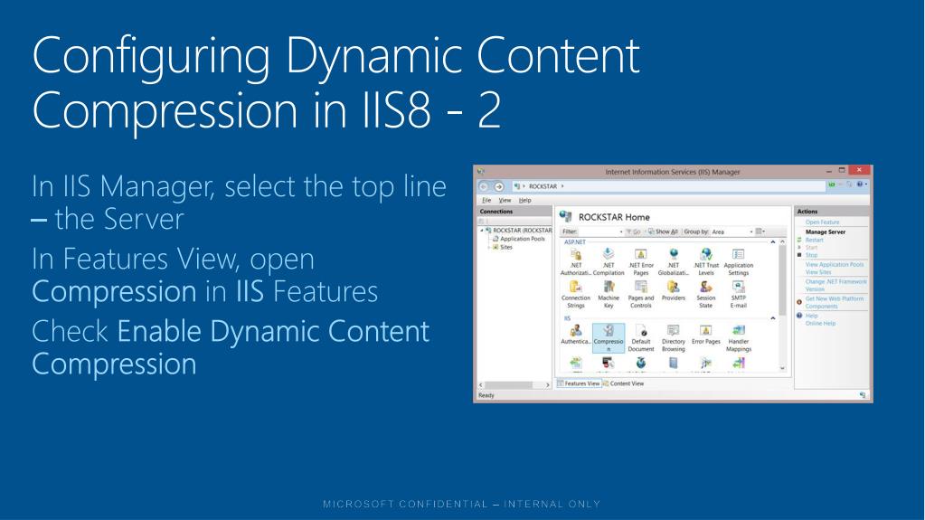Open the Error Pages feature in IIS group
925x520 pixels.
coord(705,335)
